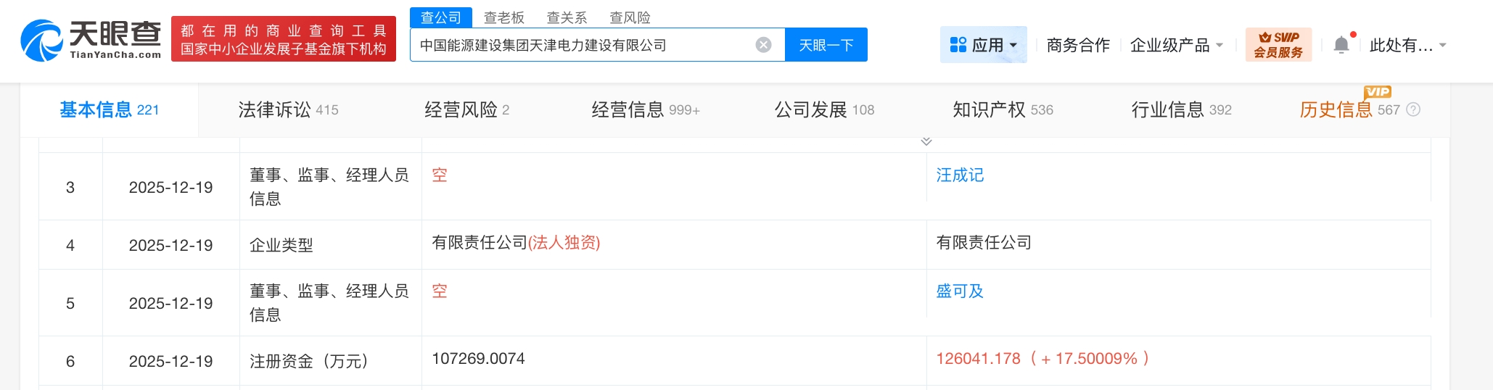Click the red 国家中小企业发展子基金 banner
This screenshot has width=1493, height=390.
284,39
